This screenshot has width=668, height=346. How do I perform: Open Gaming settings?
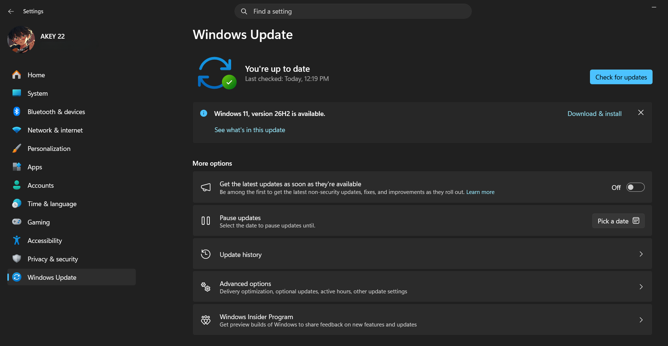click(x=71, y=222)
